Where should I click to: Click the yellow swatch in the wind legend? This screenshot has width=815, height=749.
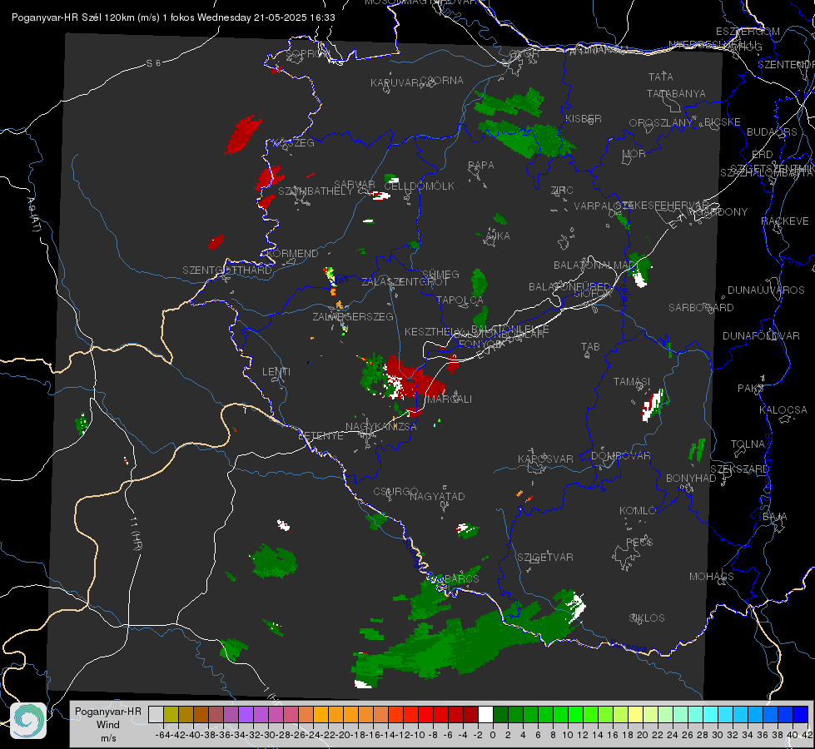click(635, 714)
